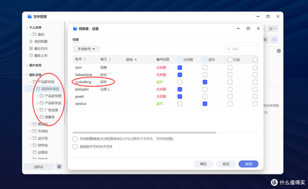
Task: Check 读写 for Sebastiane
Action: [x=205, y=75]
